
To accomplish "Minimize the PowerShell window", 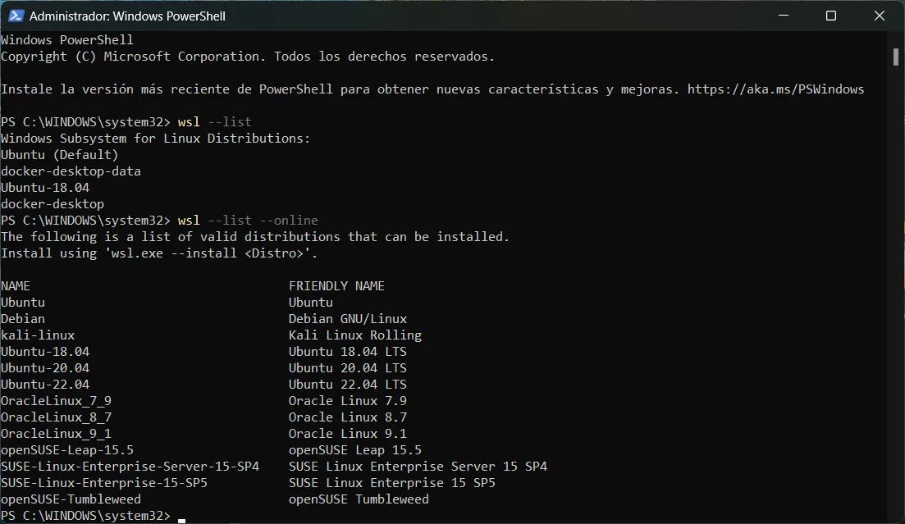I will pyautogui.click(x=784, y=16).
